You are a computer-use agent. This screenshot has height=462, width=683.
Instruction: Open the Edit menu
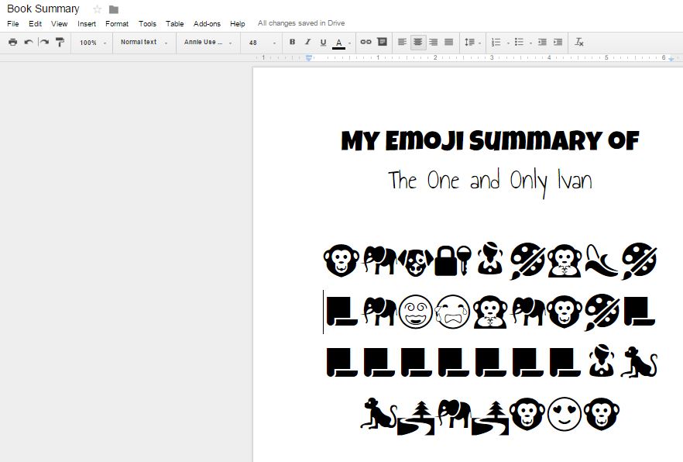36,23
